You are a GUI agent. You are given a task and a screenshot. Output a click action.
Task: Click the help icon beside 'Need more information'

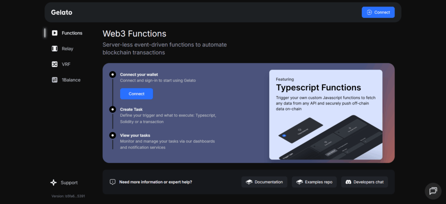pyautogui.click(x=113, y=182)
